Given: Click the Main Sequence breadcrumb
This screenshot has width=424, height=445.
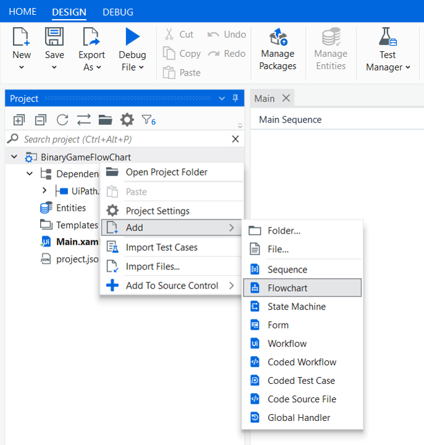Looking at the screenshot, I should [x=290, y=119].
